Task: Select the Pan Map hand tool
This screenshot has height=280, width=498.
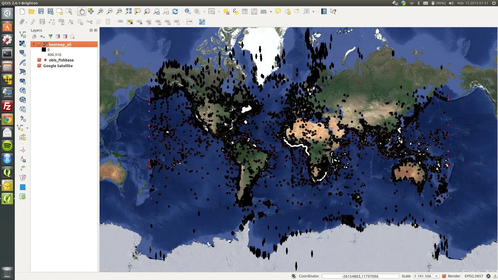Action: click(82, 11)
